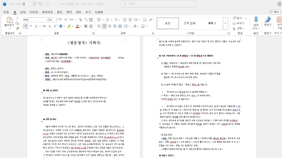282x158 pixels.
Task: Switch to the References (참조) tab
Action: point(60,12)
